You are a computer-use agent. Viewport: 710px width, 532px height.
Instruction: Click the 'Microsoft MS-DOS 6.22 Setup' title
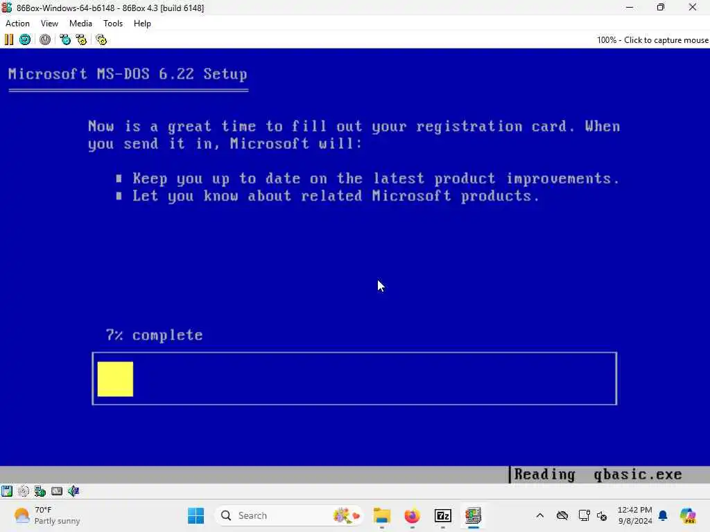click(128, 73)
